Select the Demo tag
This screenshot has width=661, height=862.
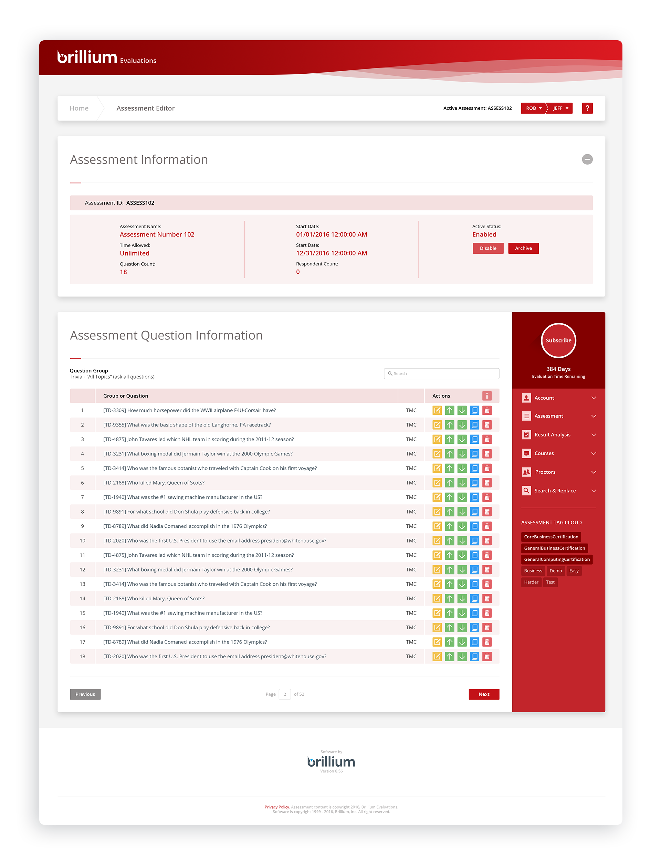click(x=556, y=571)
